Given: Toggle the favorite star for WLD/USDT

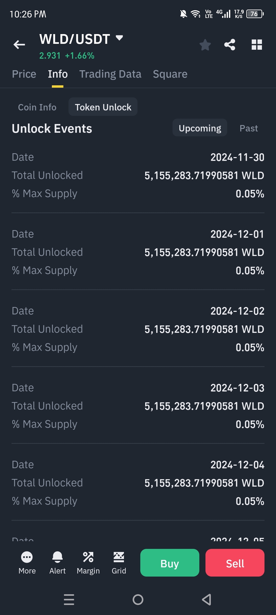Looking at the screenshot, I should click(205, 45).
